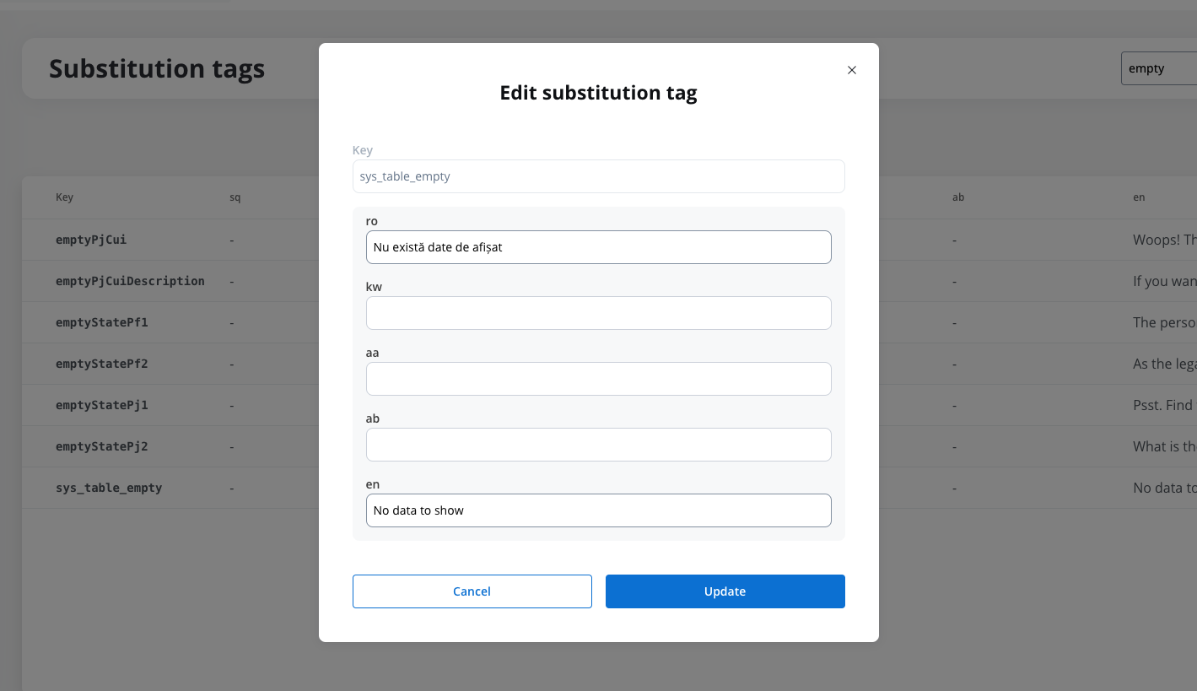Select the emptyPjCuiDescription row

pos(609,281)
